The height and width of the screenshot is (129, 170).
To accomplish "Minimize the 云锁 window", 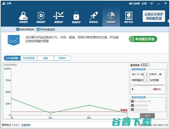I will (x=159, y=4).
